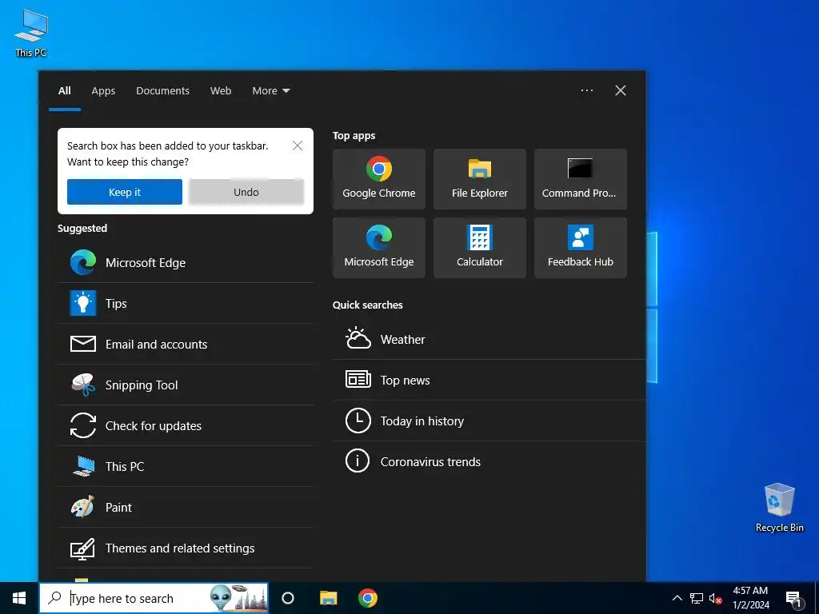The width and height of the screenshot is (819, 614).
Task: Click the Windows Start button
Action: coord(19,598)
